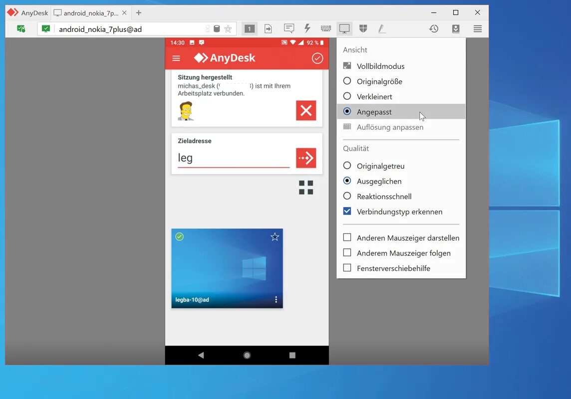Open the AnyDesk hamburger main menu
Image resolution: width=571 pixels, height=399 pixels.
point(478,28)
